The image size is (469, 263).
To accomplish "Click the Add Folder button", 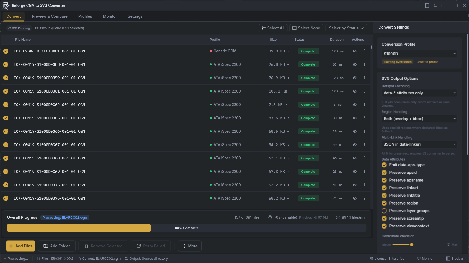I will pyautogui.click(x=57, y=246).
